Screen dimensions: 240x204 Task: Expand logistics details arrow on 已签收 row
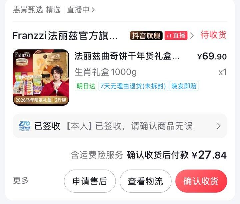219,126
